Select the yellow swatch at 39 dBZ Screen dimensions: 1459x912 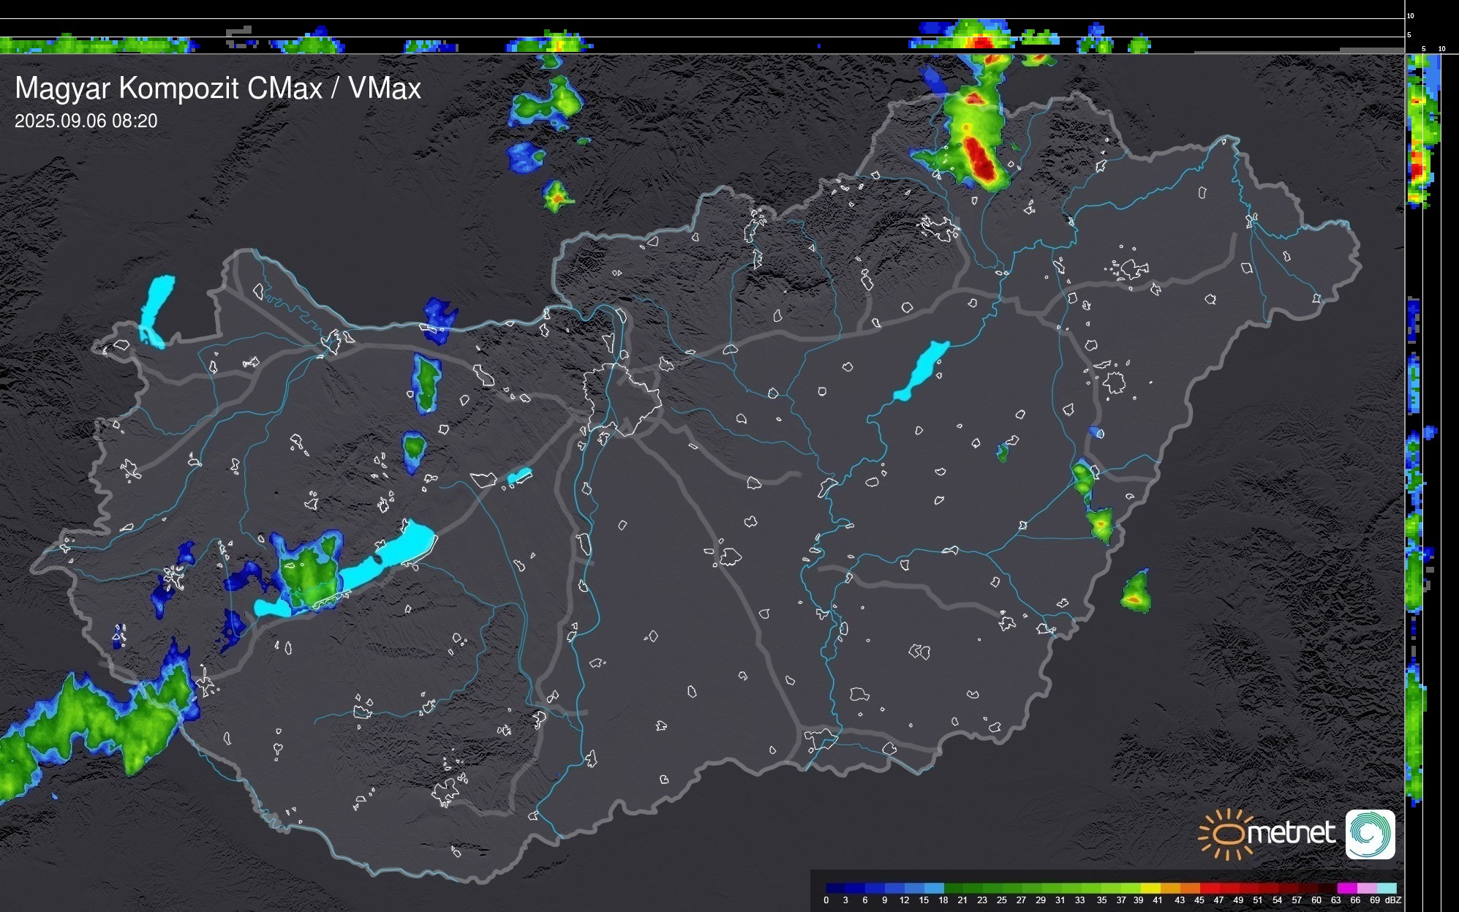point(1150,888)
